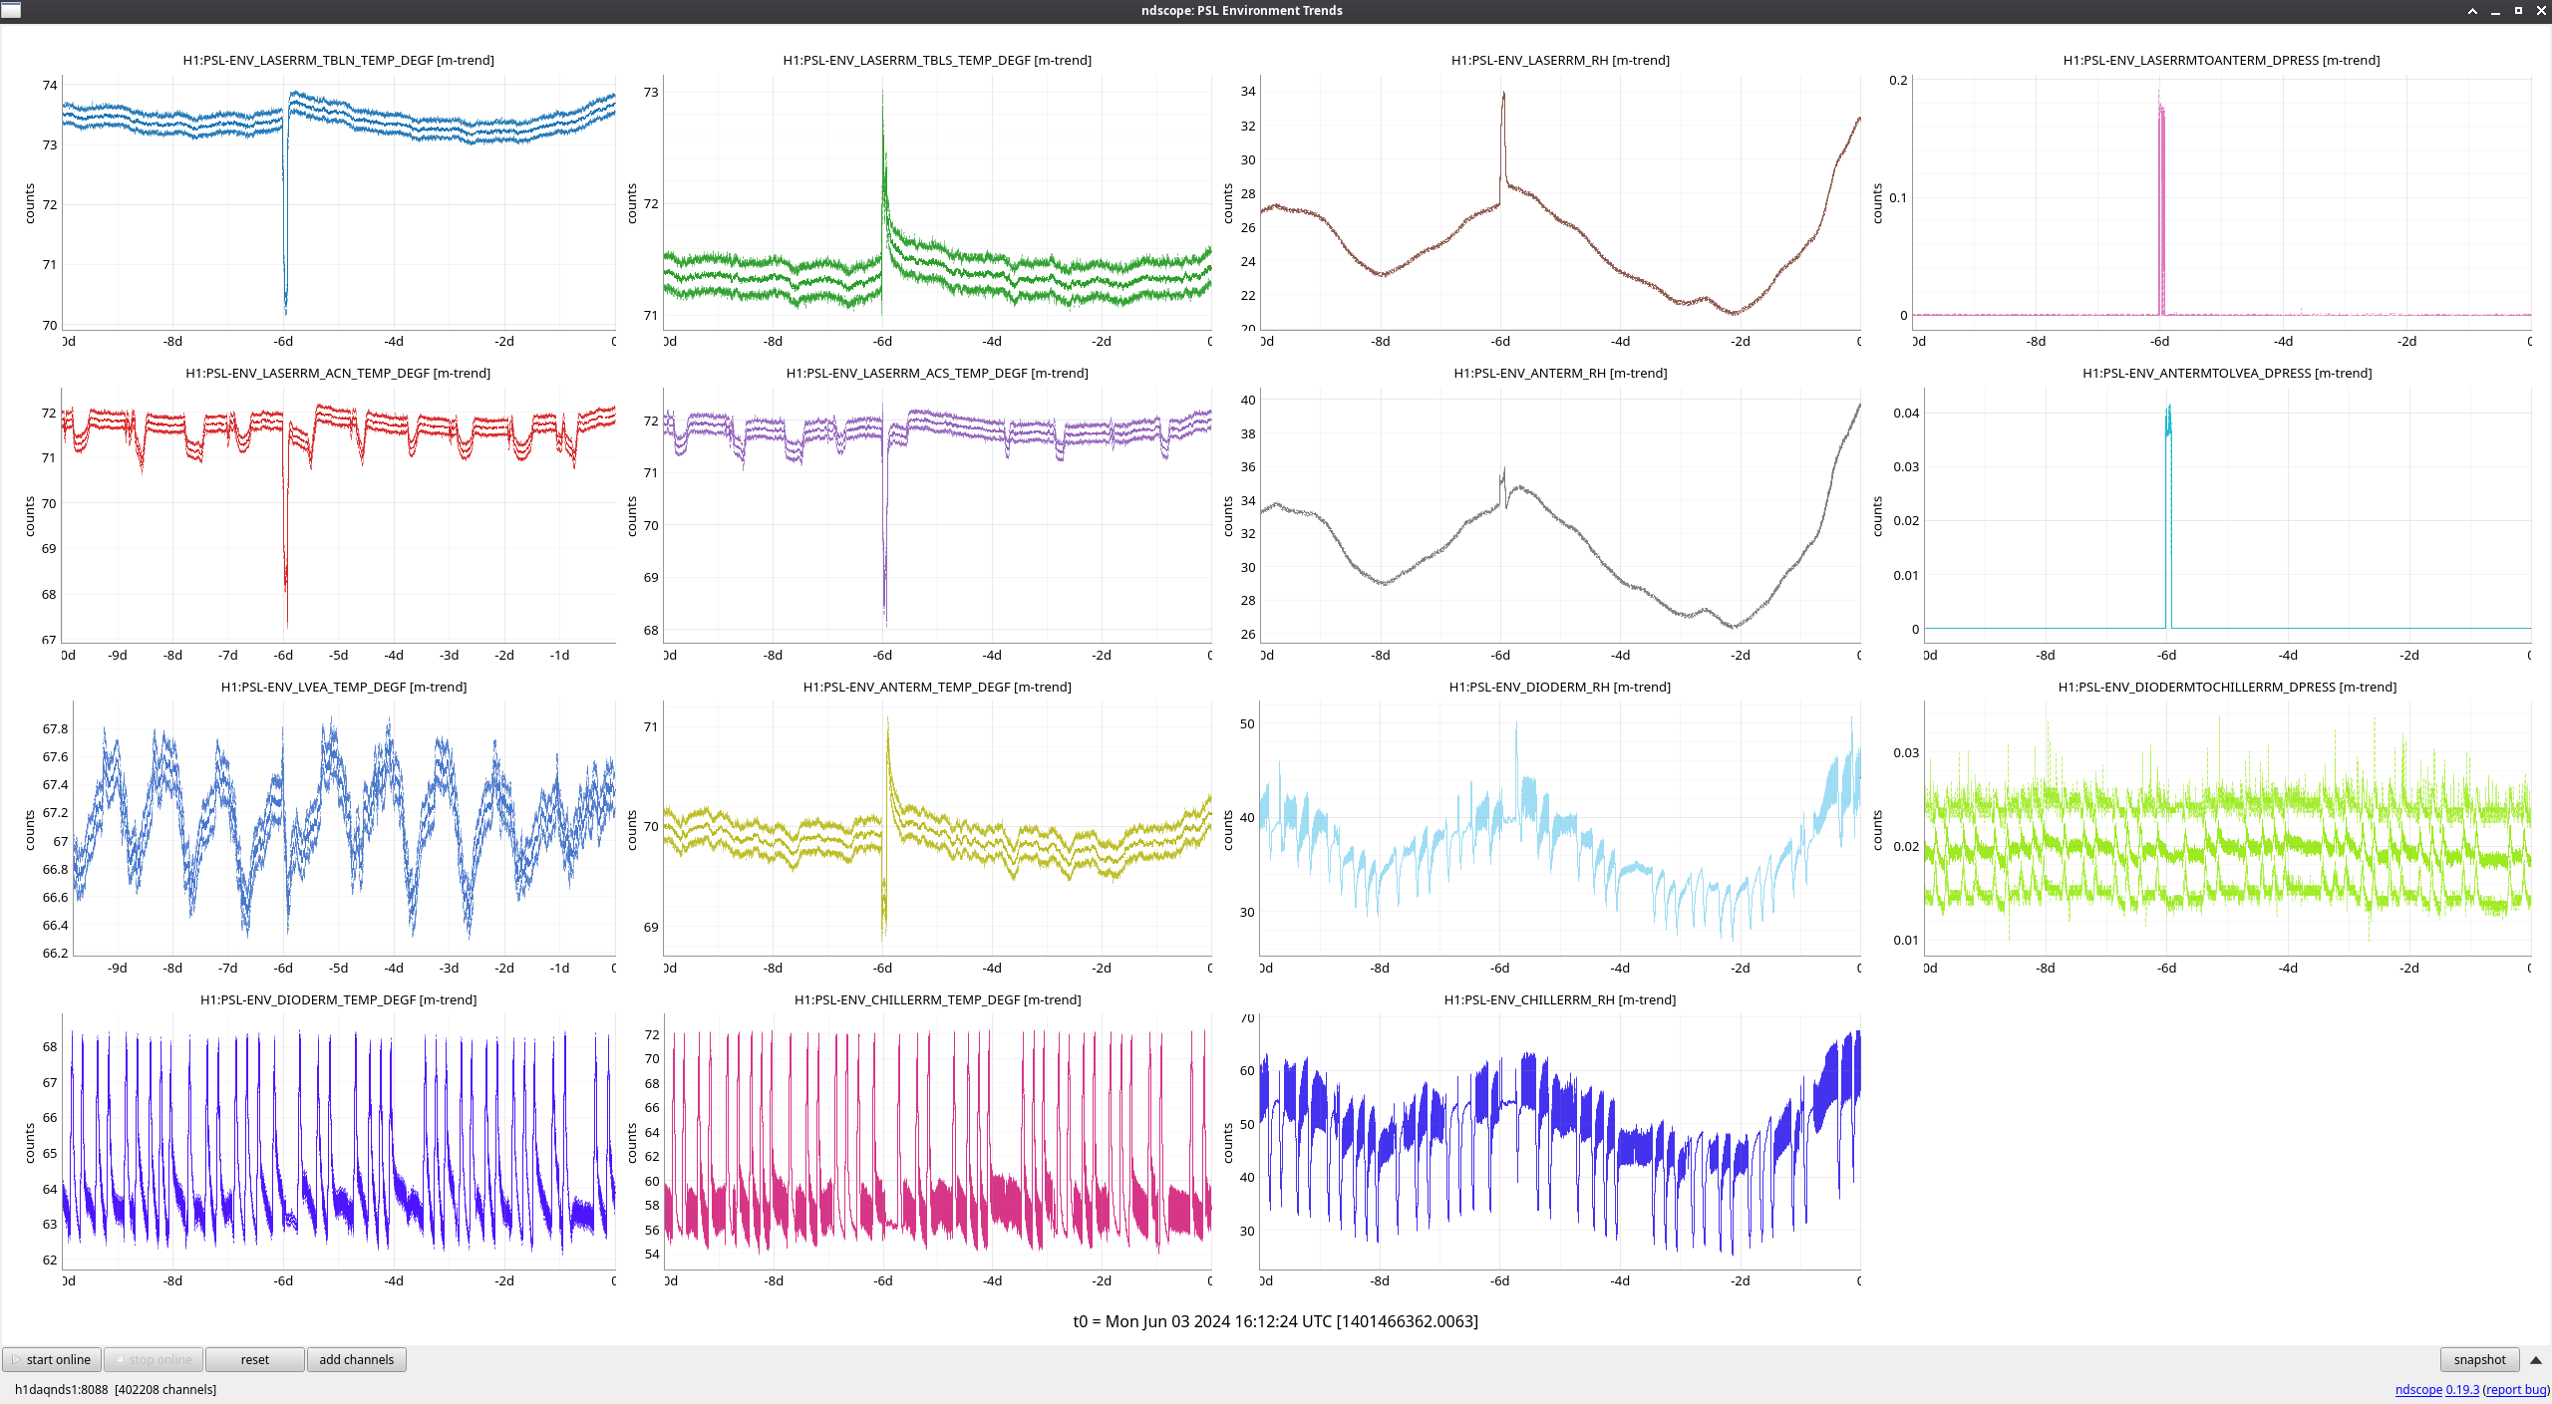
Task: Open the 0.19.3 version link
Action: click(x=2461, y=1389)
